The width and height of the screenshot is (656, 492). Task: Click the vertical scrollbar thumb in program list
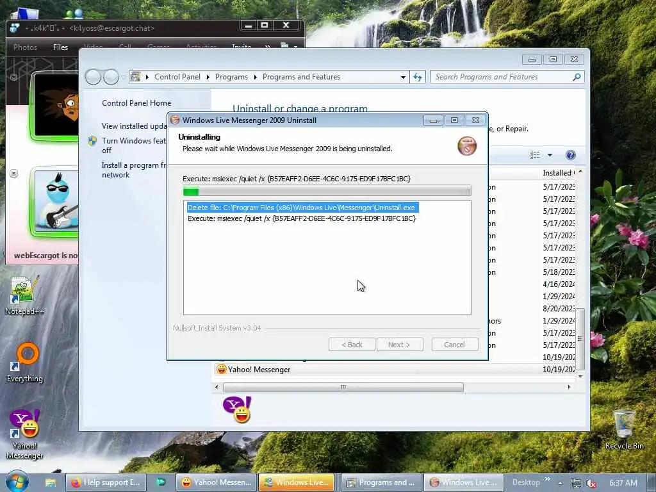(x=580, y=339)
